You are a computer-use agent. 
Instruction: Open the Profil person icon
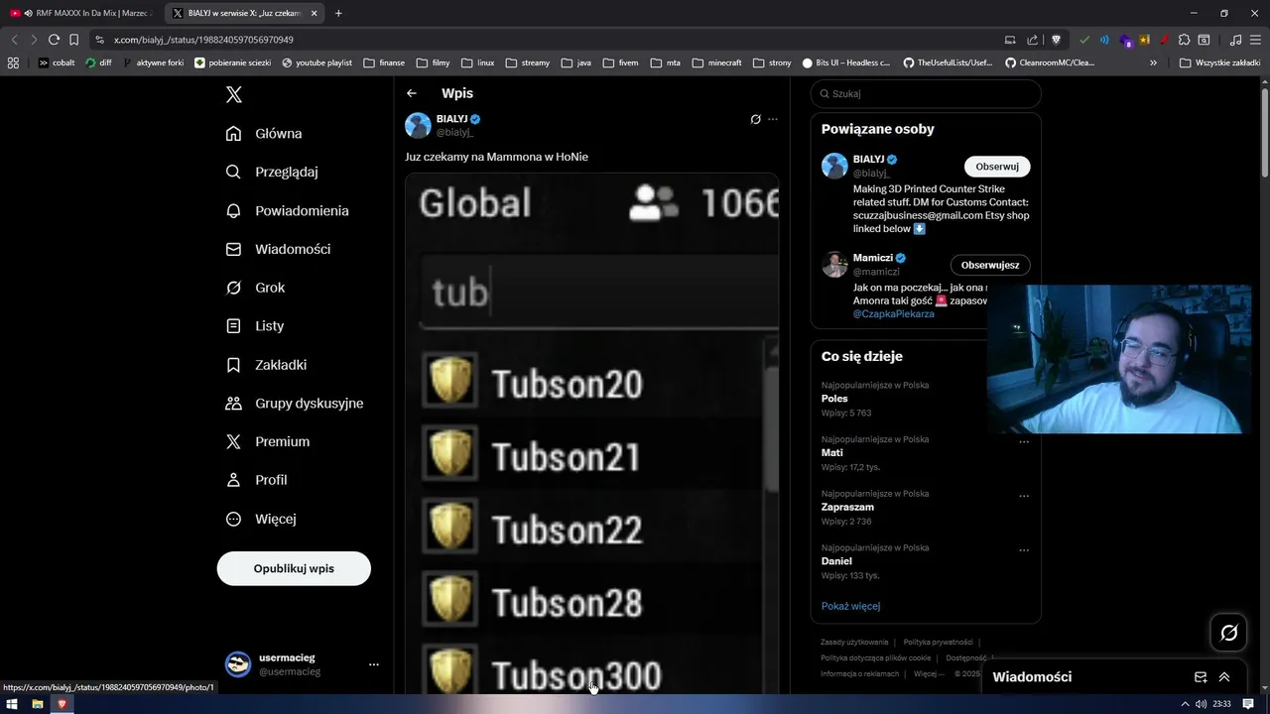[233, 480]
